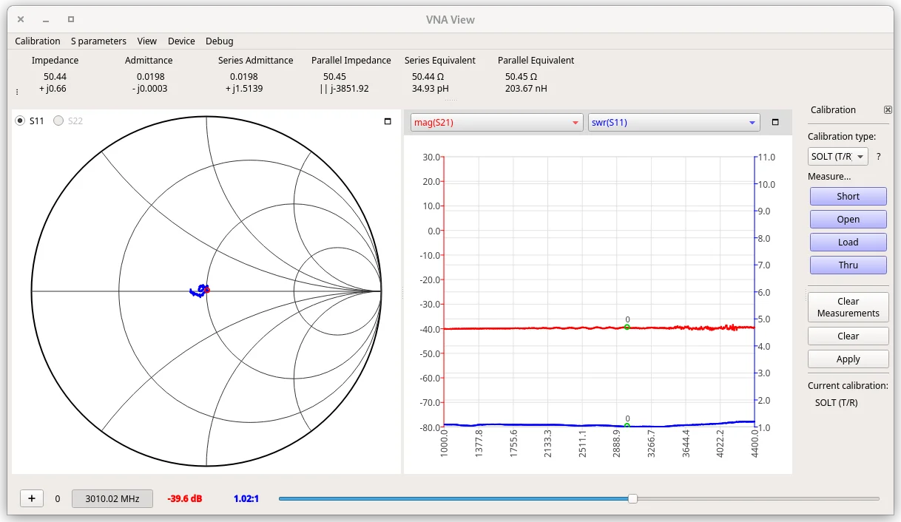Expand the SOLT (T/R) calibration type dropdown
901x522 pixels.
(838, 156)
